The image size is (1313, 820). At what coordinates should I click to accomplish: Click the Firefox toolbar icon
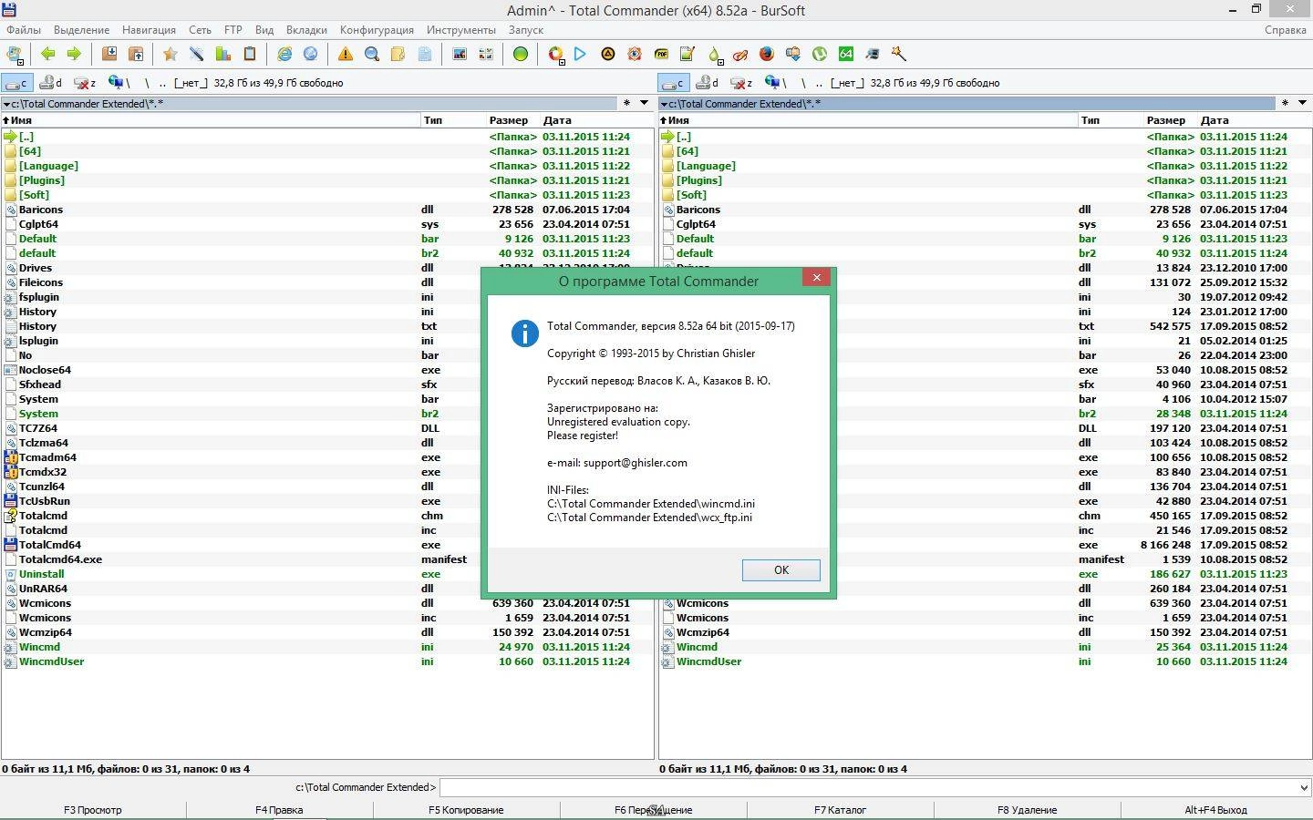pos(767,55)
